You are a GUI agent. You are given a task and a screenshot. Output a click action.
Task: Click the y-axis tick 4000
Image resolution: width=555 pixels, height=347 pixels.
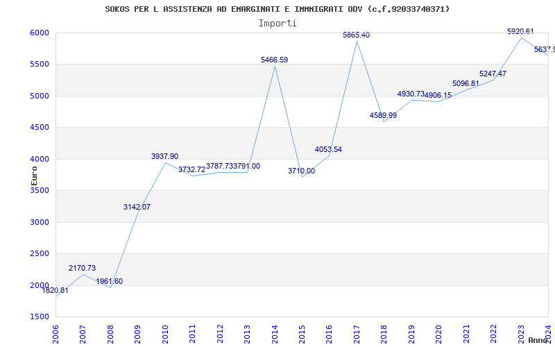coord(40,159)
